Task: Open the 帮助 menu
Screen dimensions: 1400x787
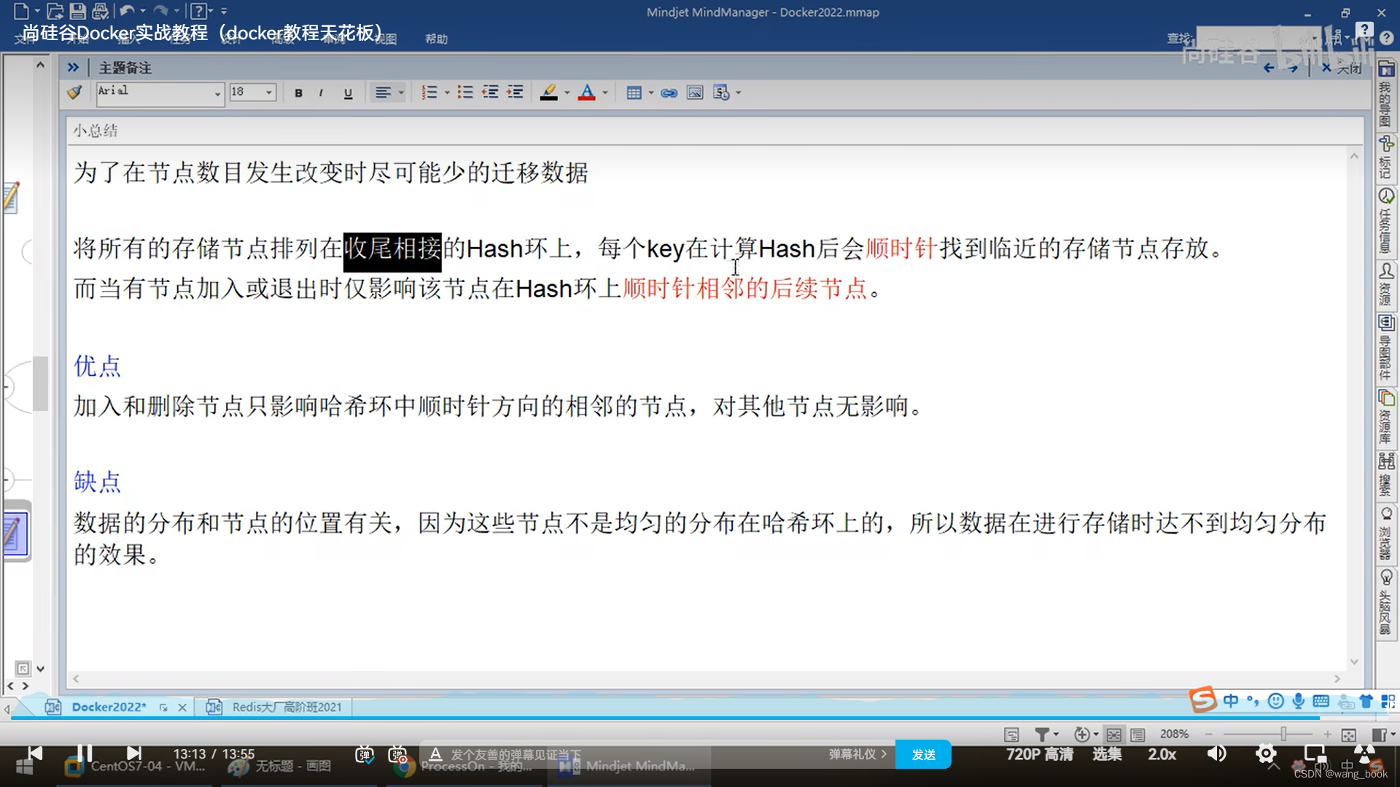Action: click(x=436, y=39)
